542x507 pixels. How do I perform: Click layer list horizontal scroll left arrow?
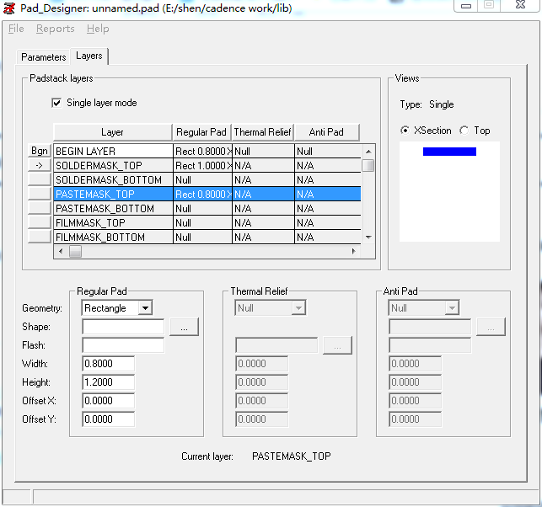(60, 252)
